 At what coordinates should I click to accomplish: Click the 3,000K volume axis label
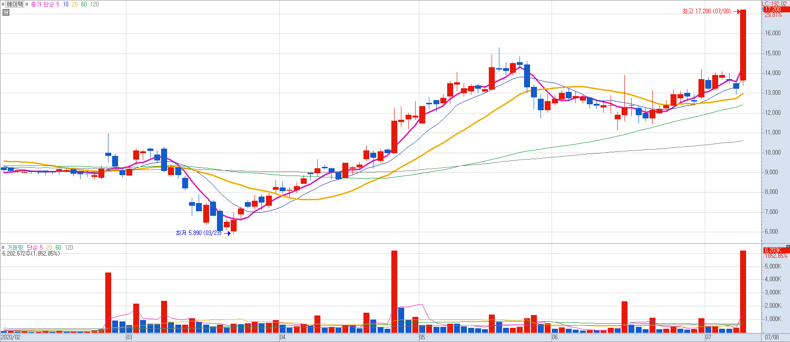pyautogui.click(x=773, y=292)
